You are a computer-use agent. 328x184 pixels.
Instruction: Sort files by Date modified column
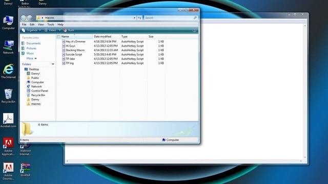pos(106,36)
